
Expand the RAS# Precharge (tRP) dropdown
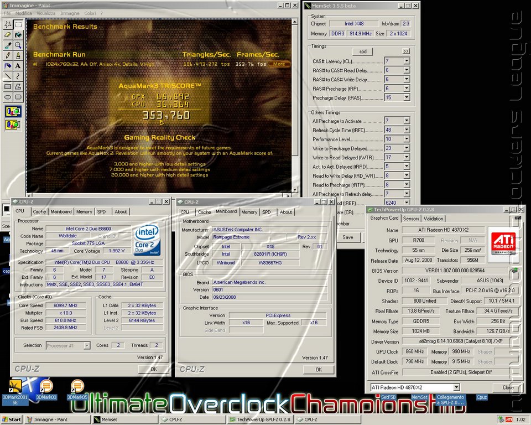pos(407,89)
